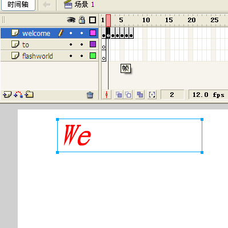The height and width of the screenshot is (228, 228).
Task: Select blank keyframe of to layer
Action: 103,44
